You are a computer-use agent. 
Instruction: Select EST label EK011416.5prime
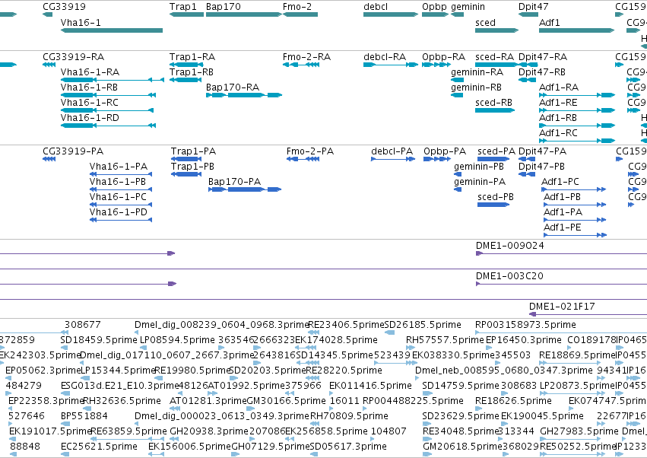point(370,386)
